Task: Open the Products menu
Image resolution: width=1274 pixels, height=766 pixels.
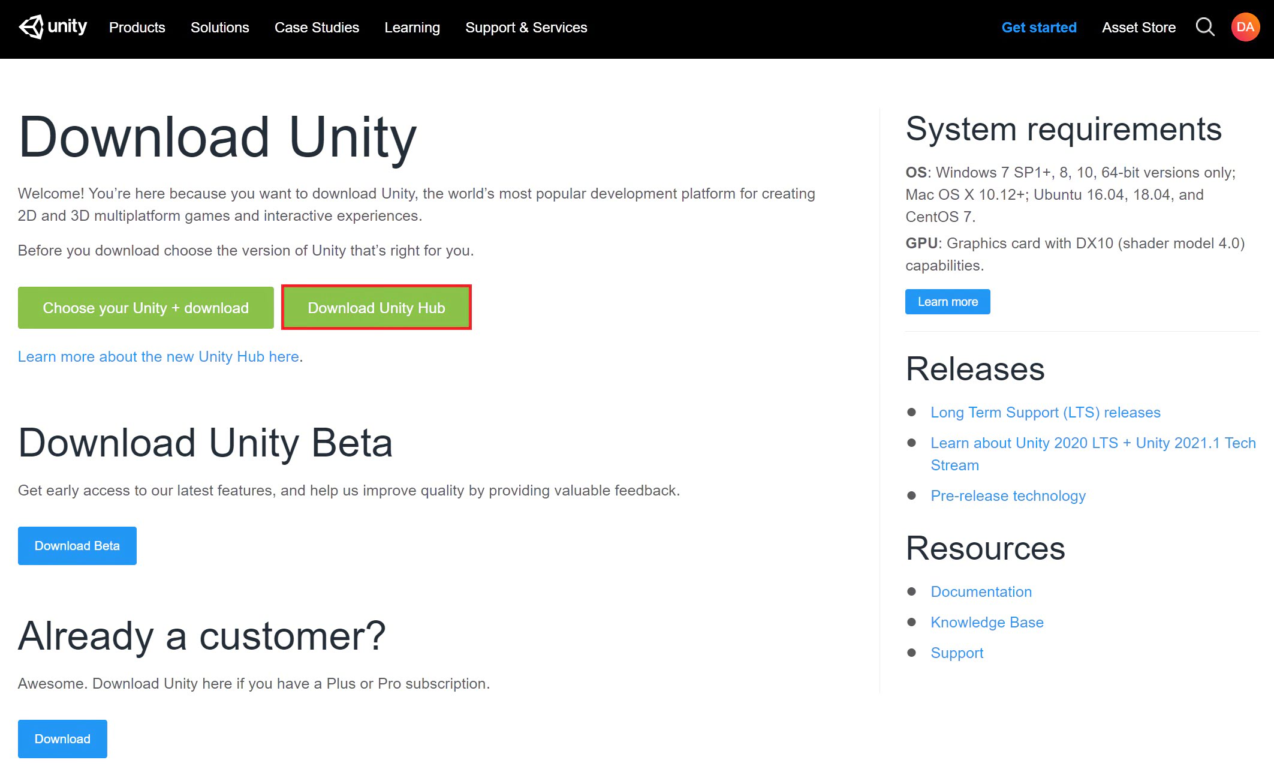Action: [137, 28]
